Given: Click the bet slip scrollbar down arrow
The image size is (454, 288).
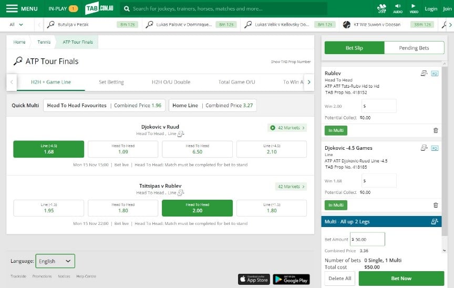Looking at the screenshot, I should (445, 251).
